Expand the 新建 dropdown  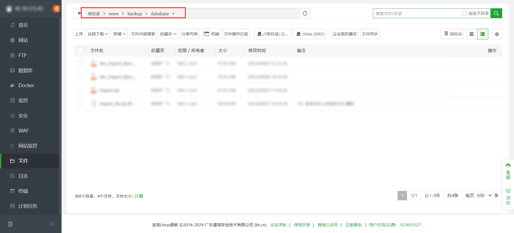click(x=119, y=34)
